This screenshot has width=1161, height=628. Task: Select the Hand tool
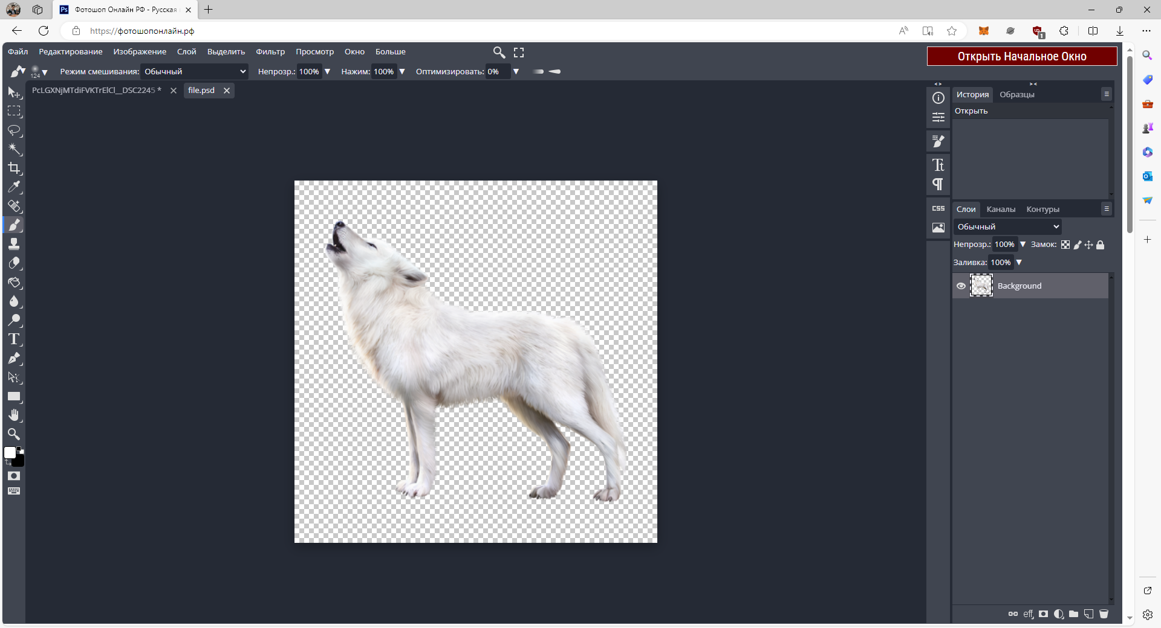click(x=15, y=415)
